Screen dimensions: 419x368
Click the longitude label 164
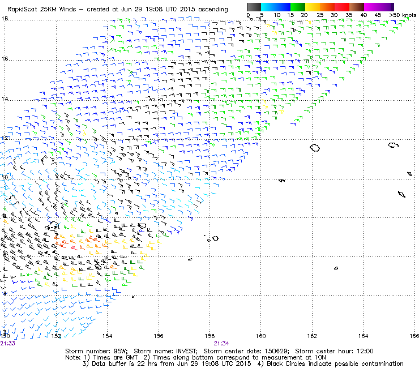click(x=363, y=336)
